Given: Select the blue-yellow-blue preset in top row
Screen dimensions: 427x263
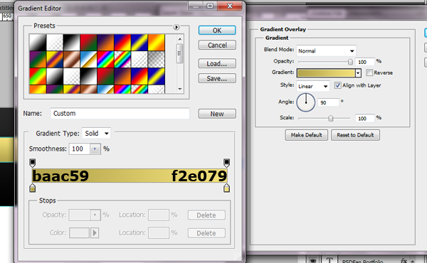Looking at the screenshot, I should point(139,43).
